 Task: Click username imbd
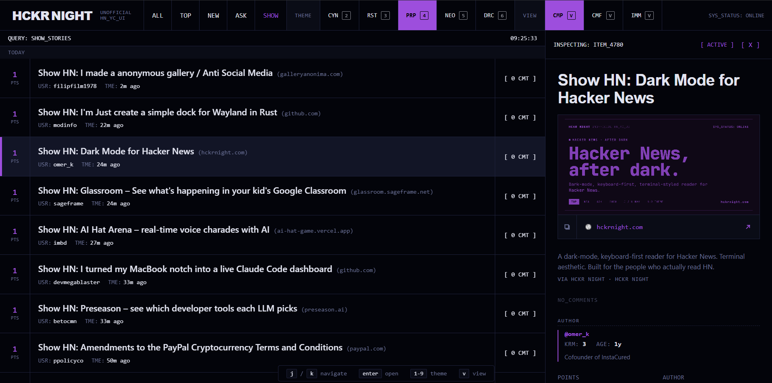pyautogui.click(x=60, y=243)
